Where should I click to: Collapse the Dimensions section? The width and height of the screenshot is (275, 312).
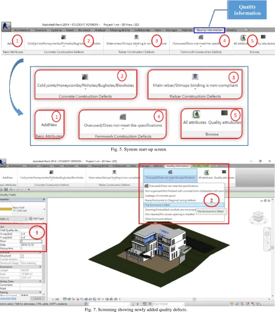point(40,267)
